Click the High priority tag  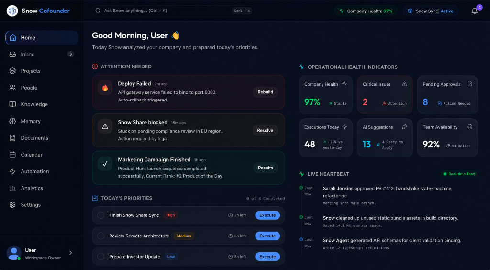[171, 215]
